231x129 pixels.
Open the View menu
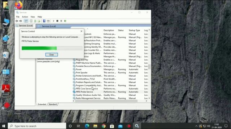click(x=33, y=17)
